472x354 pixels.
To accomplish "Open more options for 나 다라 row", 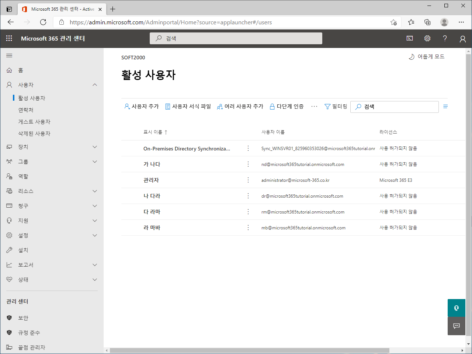I will 248,196.
